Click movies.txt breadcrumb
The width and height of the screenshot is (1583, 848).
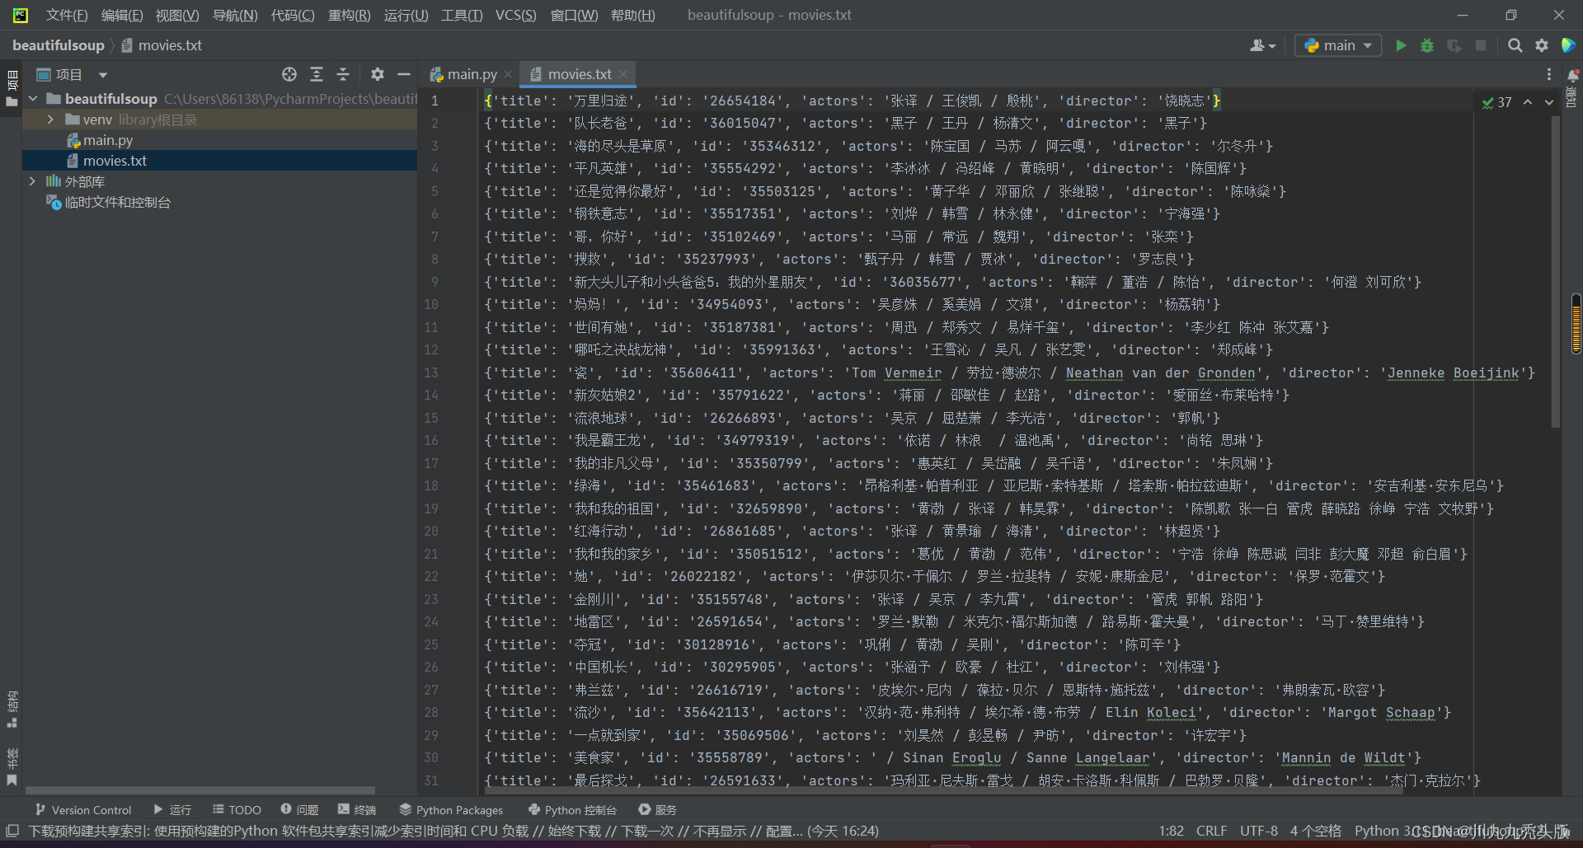coord(162,45)
